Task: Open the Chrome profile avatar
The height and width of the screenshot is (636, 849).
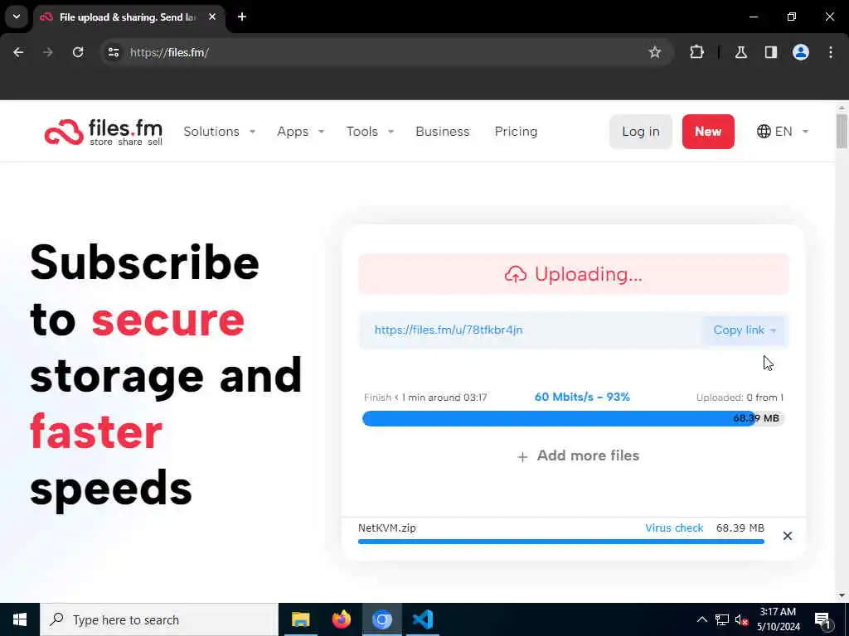Action: [x=801, y=52]
